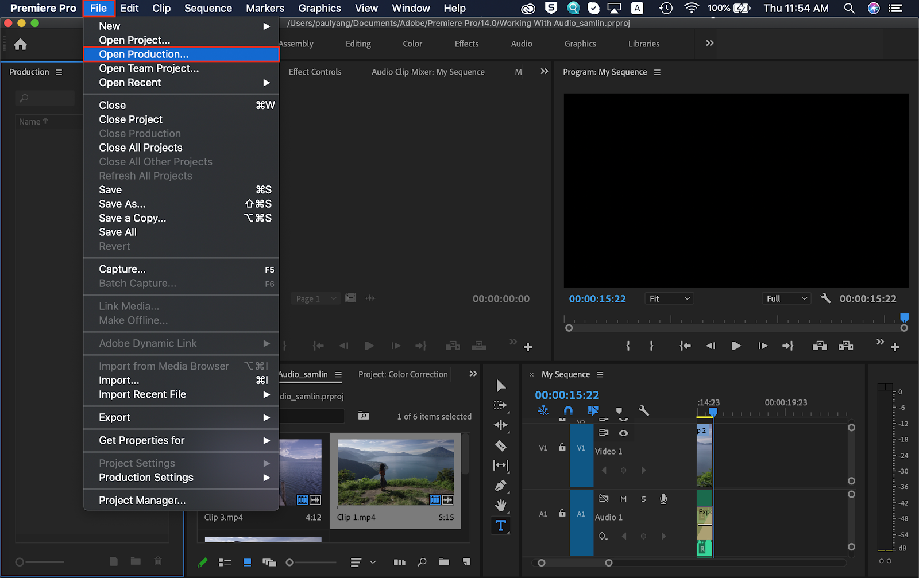Open the Fit zoom level dropdown
Screen dimensions: 919x578
670,298
